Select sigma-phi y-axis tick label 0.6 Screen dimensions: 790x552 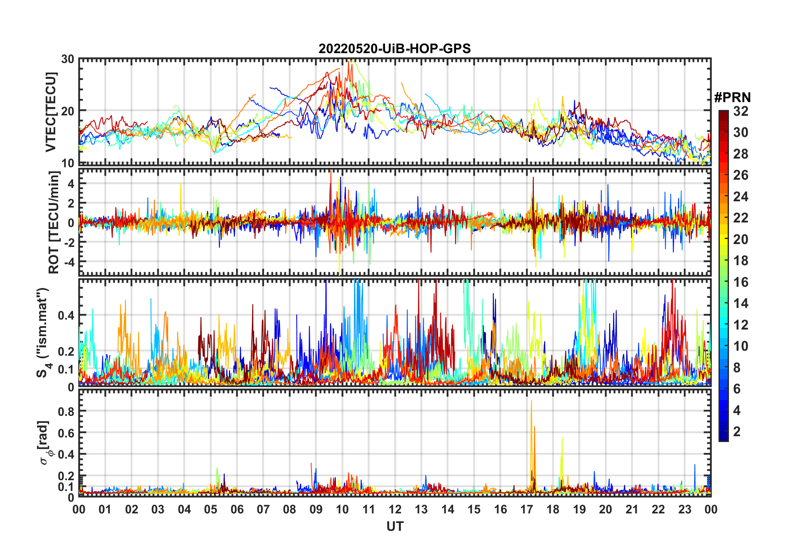66,432
